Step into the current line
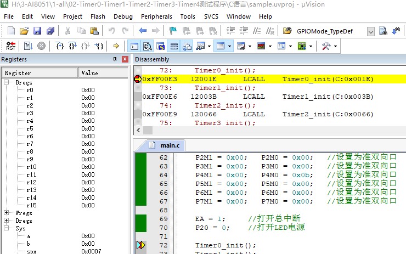Viewport: 406px width, 254px height. tap(60, 46)
